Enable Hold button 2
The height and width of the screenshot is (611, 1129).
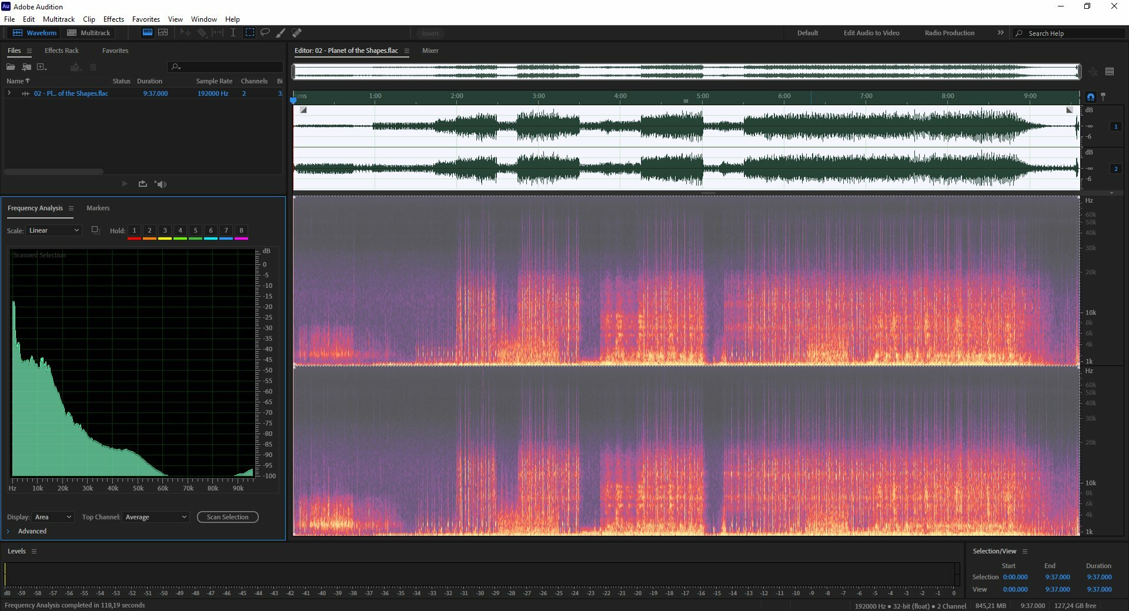coord(149,230)
